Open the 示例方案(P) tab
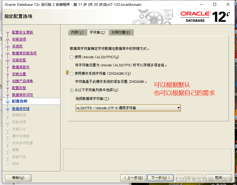 [x=121, y=32]
